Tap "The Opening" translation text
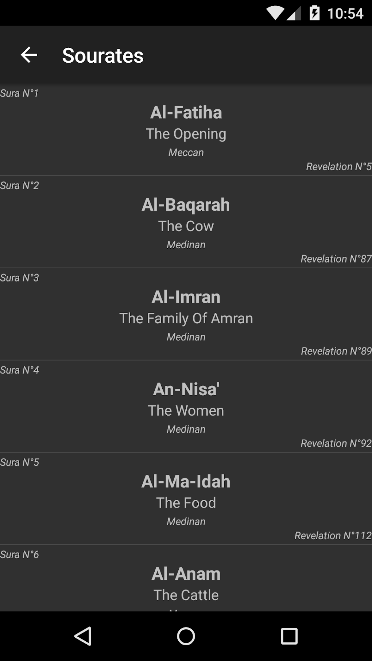The width and height of the screenshot is (372, 661). [186, 134]
